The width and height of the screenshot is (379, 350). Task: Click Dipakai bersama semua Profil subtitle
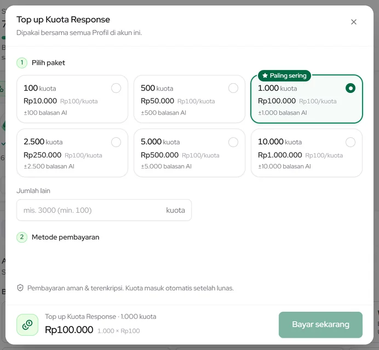79,33
